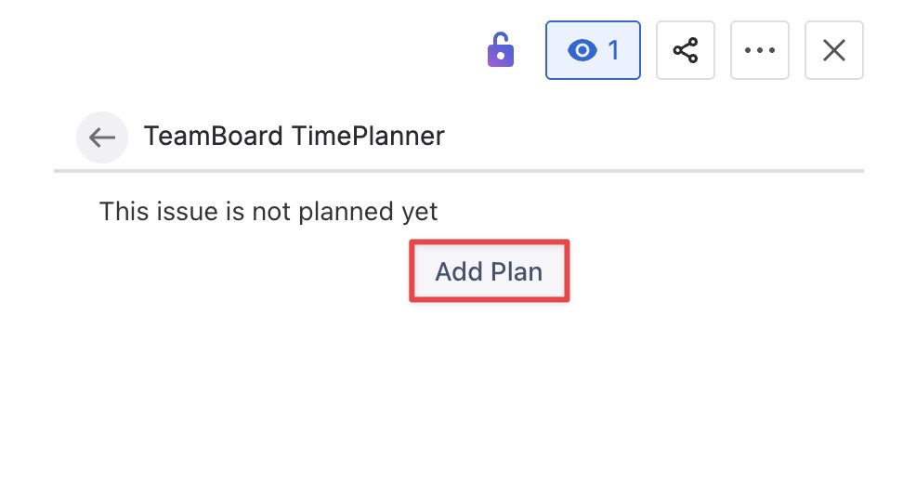
Task: Click the divider under the TimePlanner header
Action: pyautogui.click(x=459, y=171)
